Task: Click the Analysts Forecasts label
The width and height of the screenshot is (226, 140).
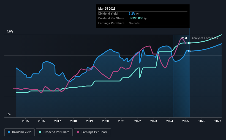Action: tap(205, 38)
